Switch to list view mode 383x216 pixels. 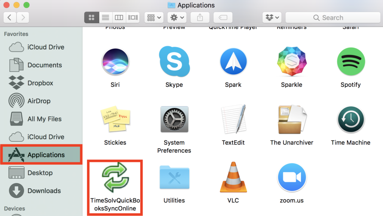(105, 18)
